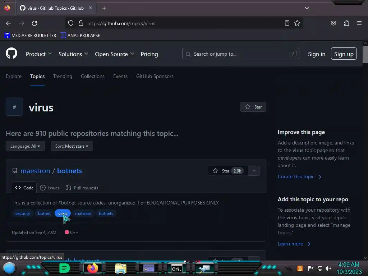This screenshot has width=368, height=276.
Task: Click the Java orange tray icon
Action: [x=300, y=268]
